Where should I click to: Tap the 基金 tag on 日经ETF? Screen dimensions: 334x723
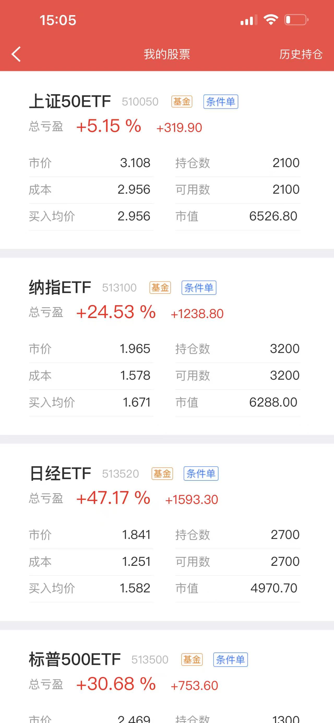pos(162,474)
